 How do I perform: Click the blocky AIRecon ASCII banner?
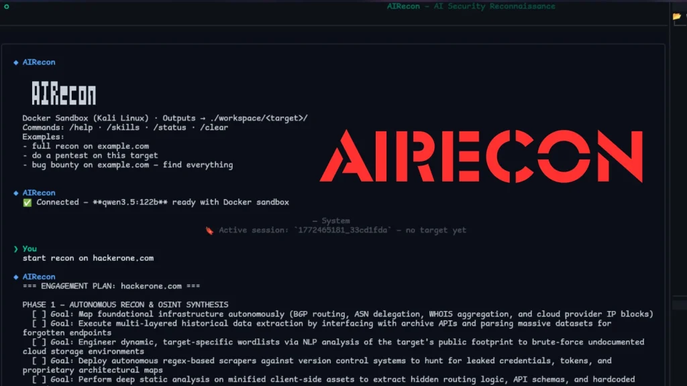click(64, 93)
